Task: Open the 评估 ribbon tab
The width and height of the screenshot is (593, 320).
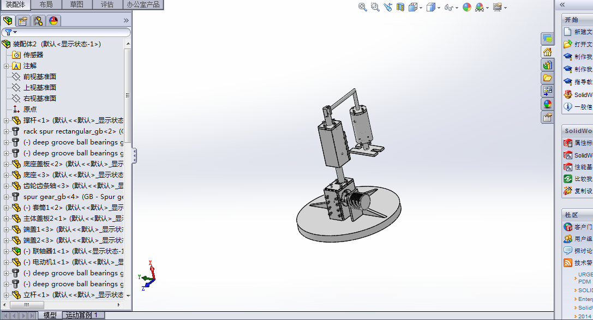Action: coord(107,4)
